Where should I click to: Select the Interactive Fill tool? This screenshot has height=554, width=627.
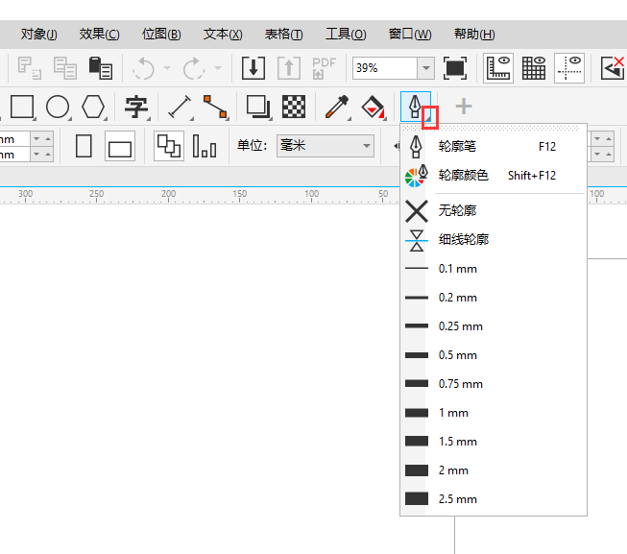(373, 107)
